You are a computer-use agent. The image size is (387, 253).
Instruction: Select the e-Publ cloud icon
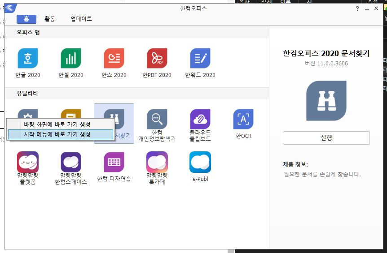[x=200, y=162]
